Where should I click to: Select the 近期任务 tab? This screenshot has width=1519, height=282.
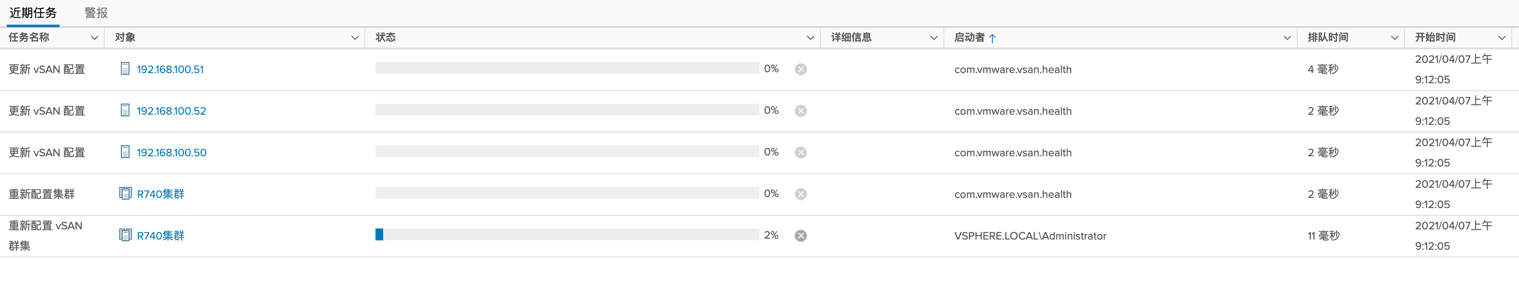point(33,13)
